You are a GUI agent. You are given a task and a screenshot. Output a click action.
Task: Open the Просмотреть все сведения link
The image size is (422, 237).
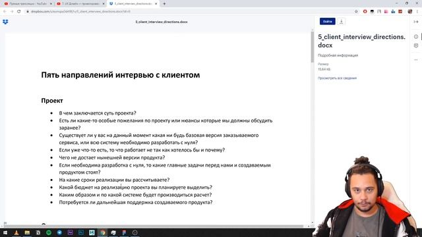337,78
